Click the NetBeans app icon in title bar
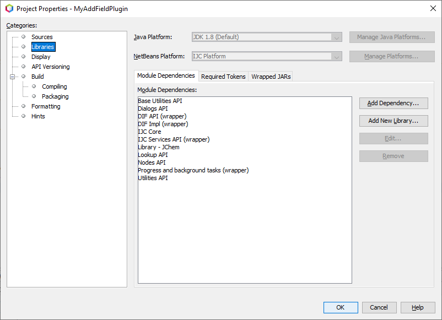 (x=9, y=9)
